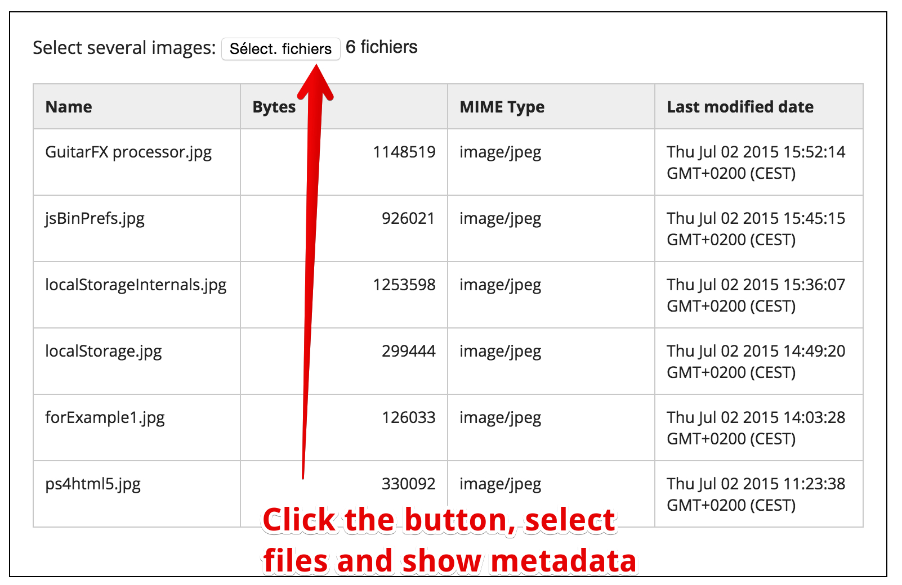Viewport: 902px width, 585px height.
Task: Click the byte value 330092
Action: (x=408, y=484)
